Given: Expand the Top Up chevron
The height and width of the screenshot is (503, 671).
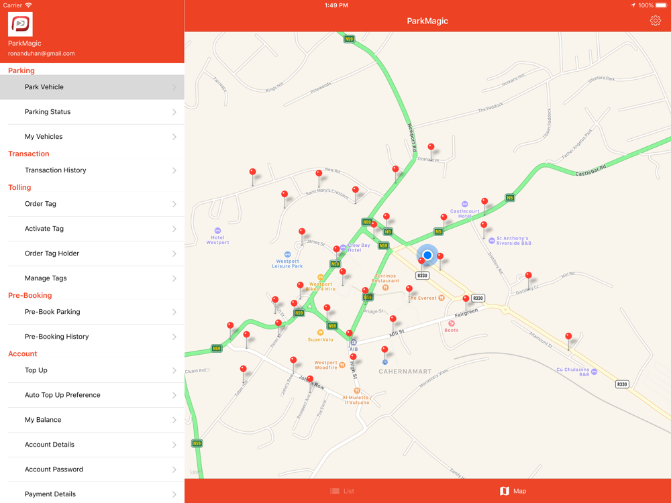Looking at the screenshot, I should coord(174,370).
